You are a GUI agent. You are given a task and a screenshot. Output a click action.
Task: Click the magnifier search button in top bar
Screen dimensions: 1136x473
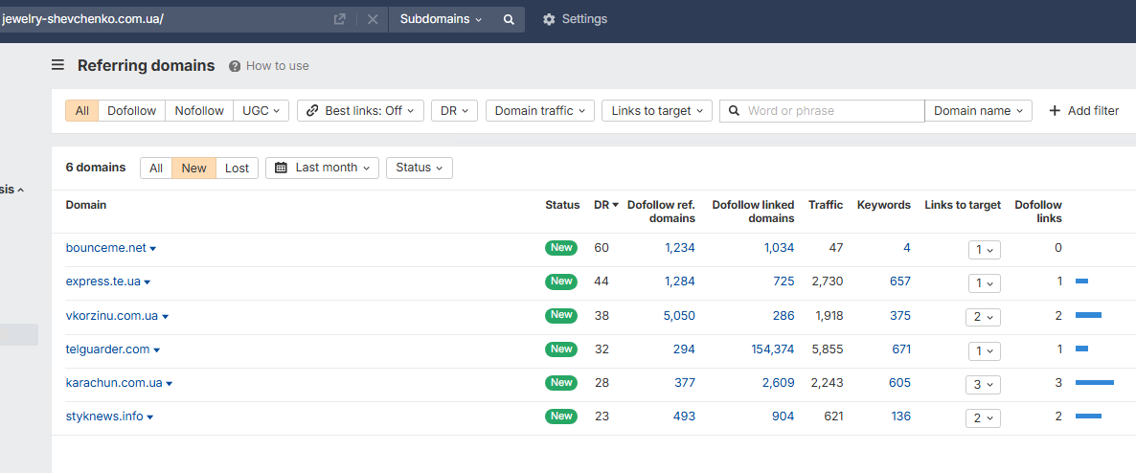[509, 19]
